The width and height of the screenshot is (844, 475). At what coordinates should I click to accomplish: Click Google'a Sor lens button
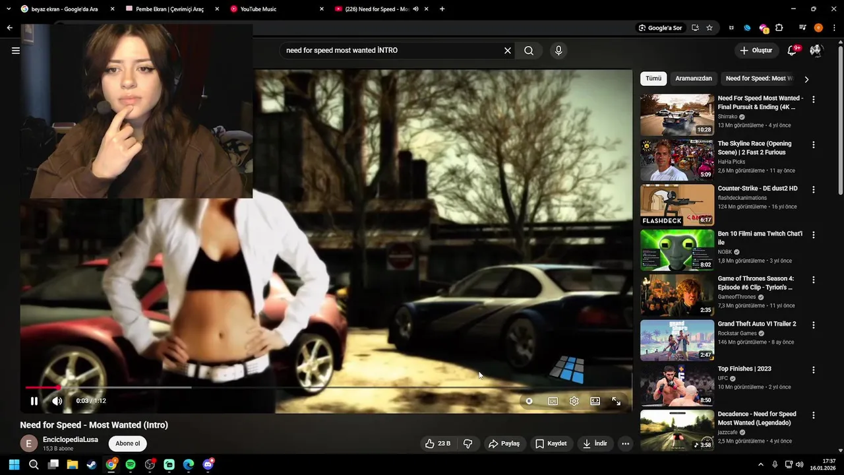(x=660, y=28)
